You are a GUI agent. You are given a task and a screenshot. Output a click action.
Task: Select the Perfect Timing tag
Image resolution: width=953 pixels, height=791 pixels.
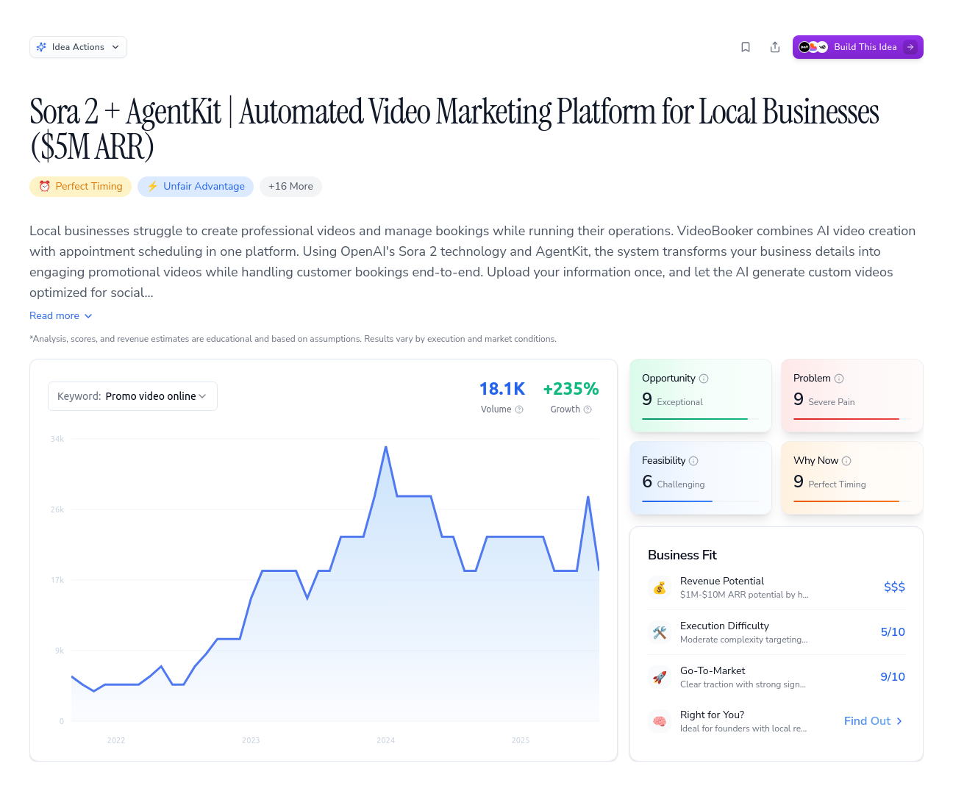(x=81, y=187)
